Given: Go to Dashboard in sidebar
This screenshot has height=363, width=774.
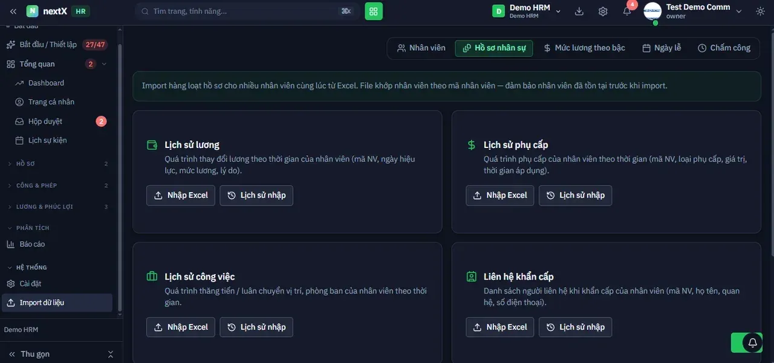Looking at the screenshot, I should coord(46,83).
